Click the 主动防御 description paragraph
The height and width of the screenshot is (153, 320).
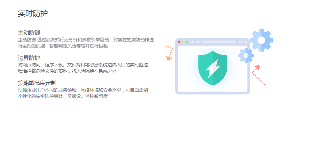86,43
